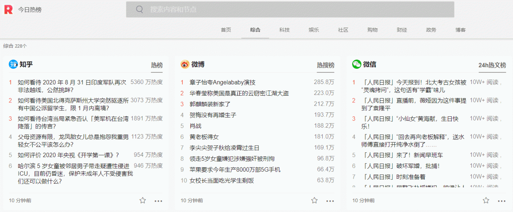Viewport: 513px width, 212px height.
Task: Select the 微博 热搜榜 list tab
Action: point(325,65)
